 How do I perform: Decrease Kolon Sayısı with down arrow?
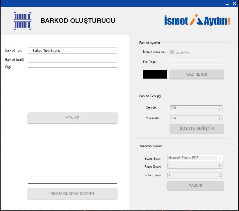click(x=221, y=177)
